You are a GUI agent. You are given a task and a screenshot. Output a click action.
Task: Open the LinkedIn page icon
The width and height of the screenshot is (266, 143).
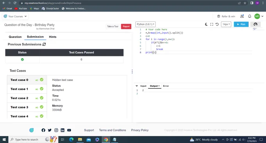pos(63,130)
